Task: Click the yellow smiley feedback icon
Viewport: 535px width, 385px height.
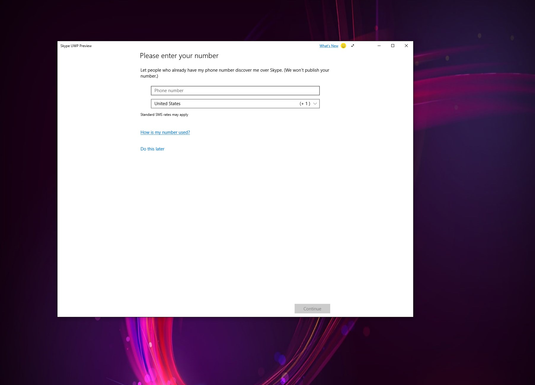Action: pos(343,46)
